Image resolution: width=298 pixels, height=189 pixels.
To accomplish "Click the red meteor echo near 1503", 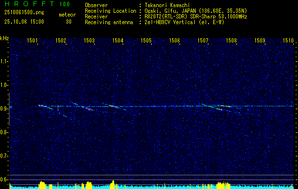I will [x=88, y=109].
